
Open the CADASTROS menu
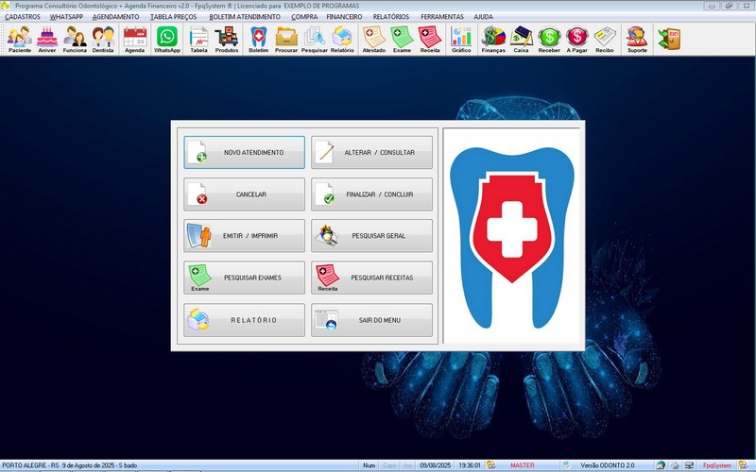pyautogui.click(x=23, y=17)
